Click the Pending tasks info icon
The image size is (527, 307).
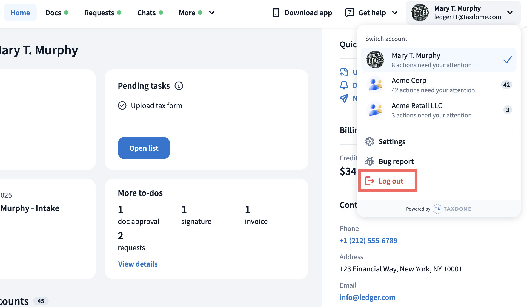179,86
